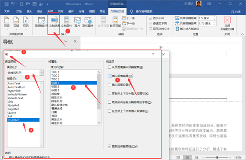Switch to web layout view in status bar
The height and width of the screenshot is (160, 246).
click(x=197, y=157)
